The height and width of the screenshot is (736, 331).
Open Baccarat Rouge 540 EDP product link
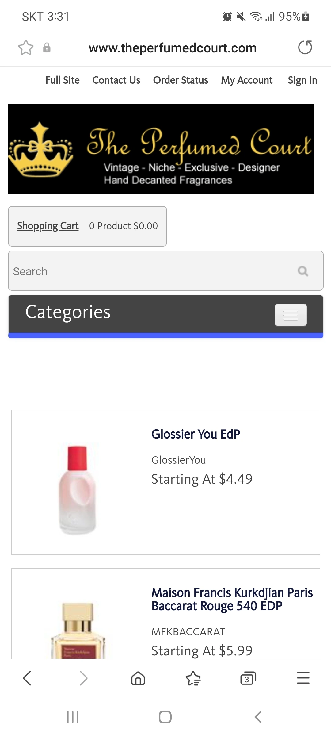point(232,599)
